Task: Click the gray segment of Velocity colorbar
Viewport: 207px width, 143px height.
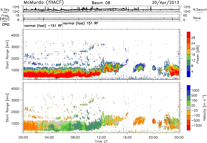Action: click(x=189, y=108)
